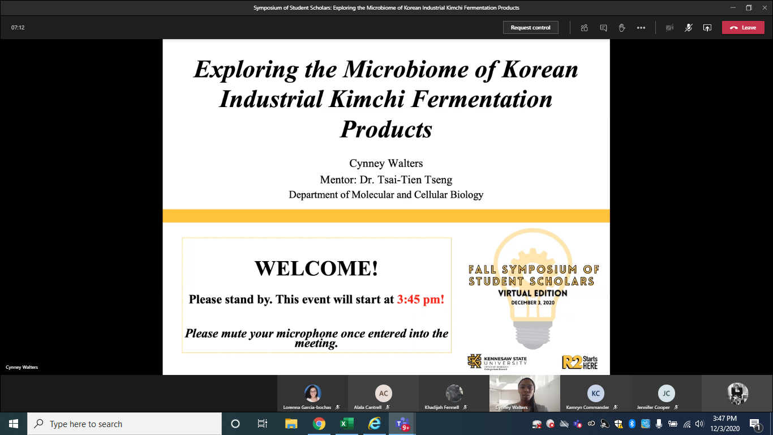Open Task View on the taskbar
This screenshot has width=773, height=435.
263,424
